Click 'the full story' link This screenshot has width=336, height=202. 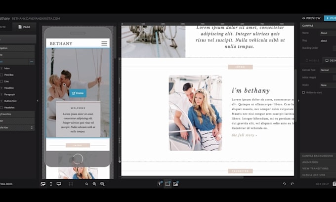click(x=244, y=135)
